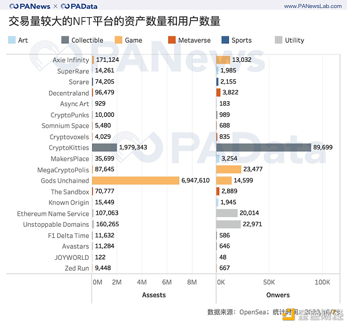Select the Zed Run row label

pos(77,268)
